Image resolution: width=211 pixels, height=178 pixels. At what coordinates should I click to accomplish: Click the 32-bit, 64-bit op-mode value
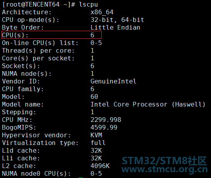(x=117, y=20)
